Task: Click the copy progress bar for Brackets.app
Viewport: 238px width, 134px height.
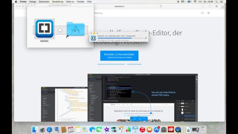Action: click(x=120, y=38)
